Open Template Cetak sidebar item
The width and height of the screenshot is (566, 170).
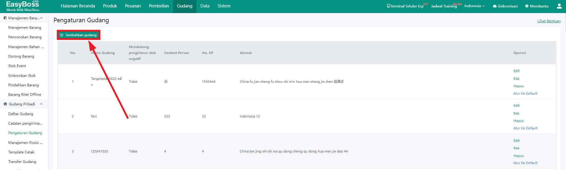click(x=21, y=152)
